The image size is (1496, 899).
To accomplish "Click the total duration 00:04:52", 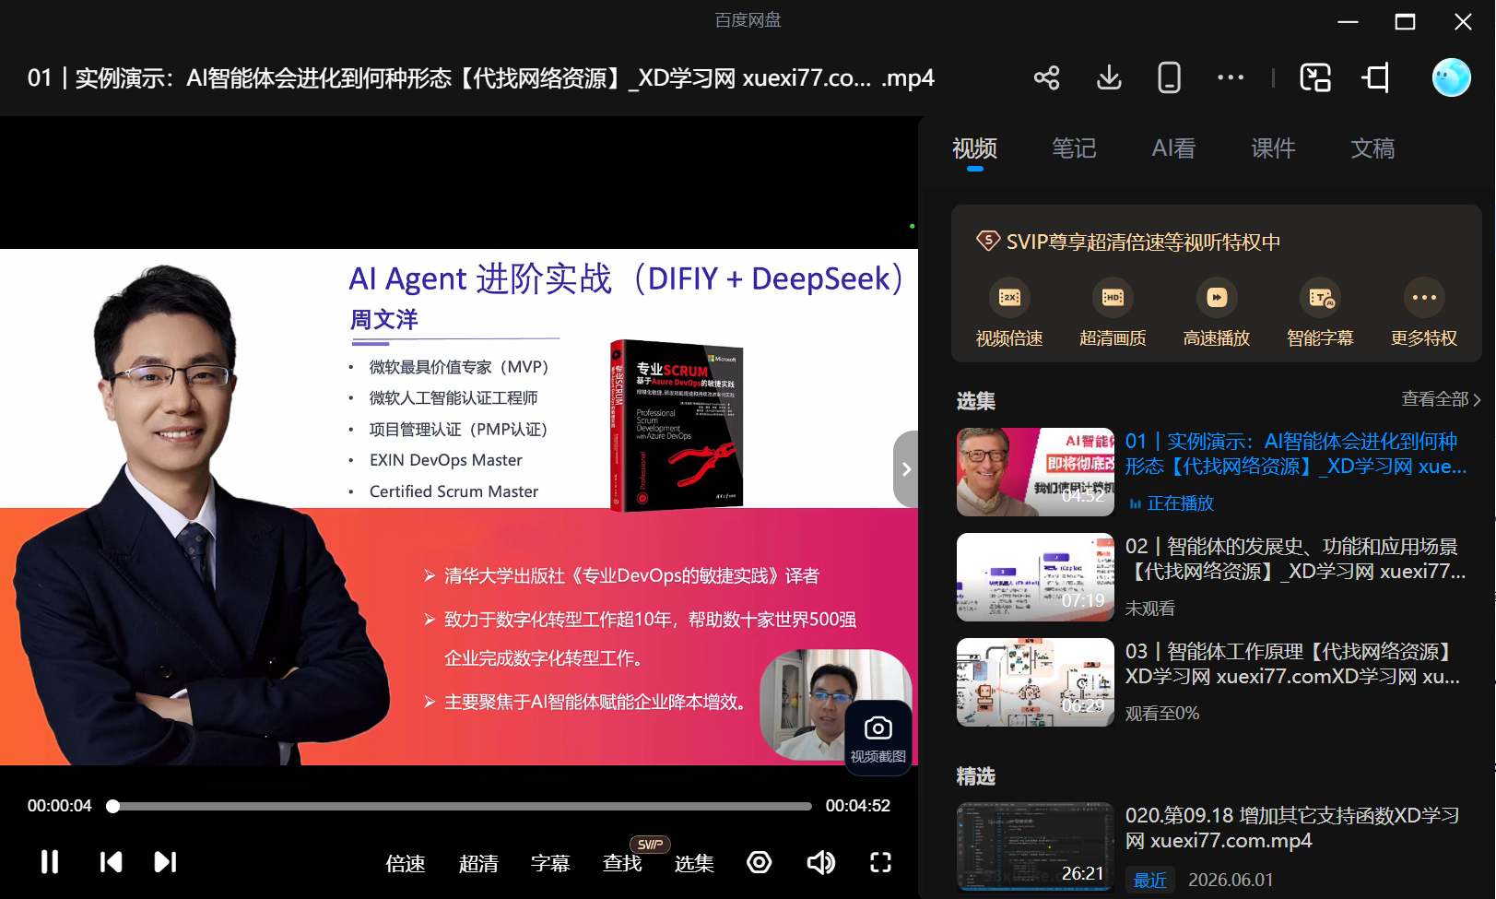I will [x=857, y=806].
